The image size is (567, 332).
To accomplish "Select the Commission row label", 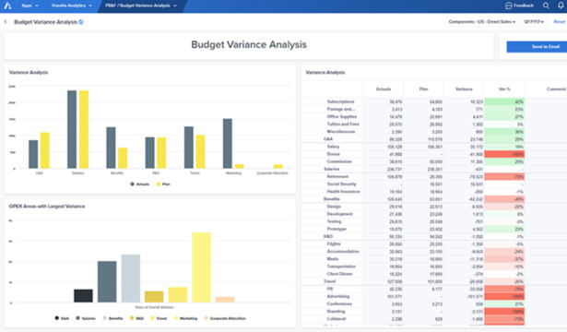I will [339, 161].
